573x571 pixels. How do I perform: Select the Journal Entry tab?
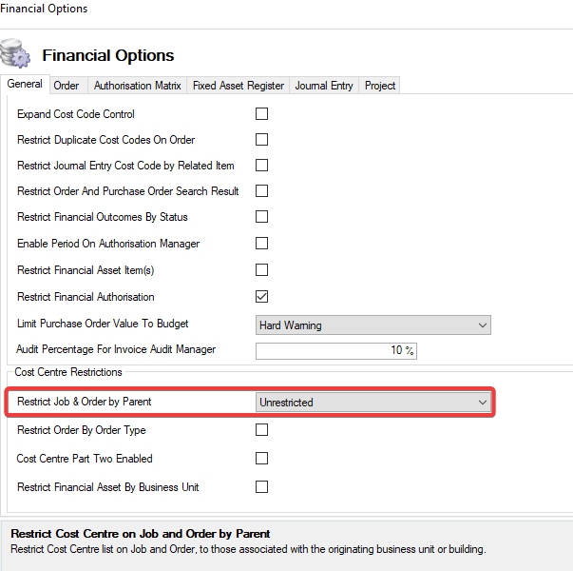pyautogui.click(x=324, y=86)
